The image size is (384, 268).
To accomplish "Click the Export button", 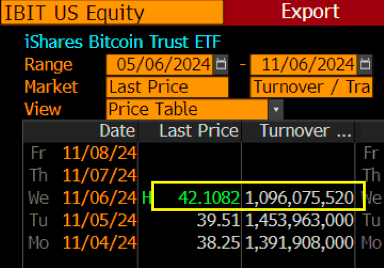I will coord(310,12).
